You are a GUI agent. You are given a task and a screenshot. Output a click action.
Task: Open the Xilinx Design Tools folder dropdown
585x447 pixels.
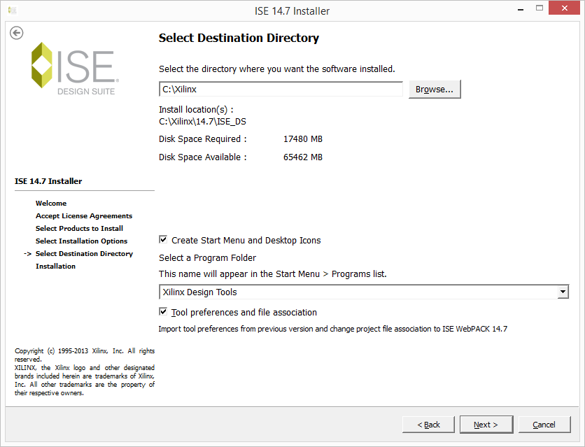click(x=364, y=292)
